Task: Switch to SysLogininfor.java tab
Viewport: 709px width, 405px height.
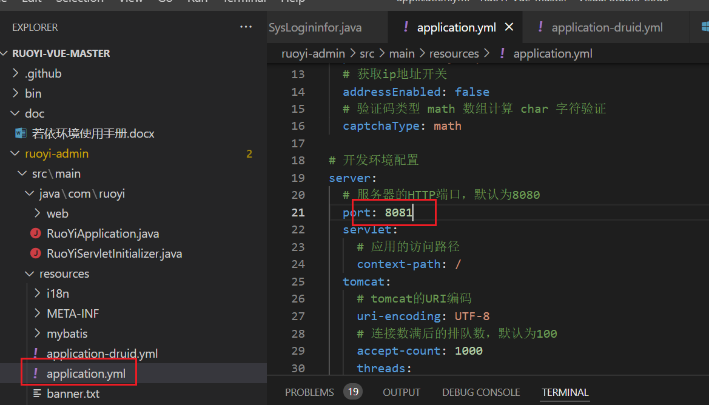Action: click(x=315, y=27)
